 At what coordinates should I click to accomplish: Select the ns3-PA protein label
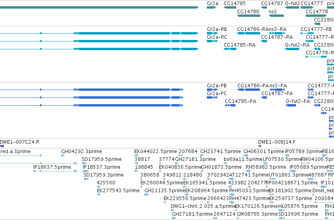point(278,86)
